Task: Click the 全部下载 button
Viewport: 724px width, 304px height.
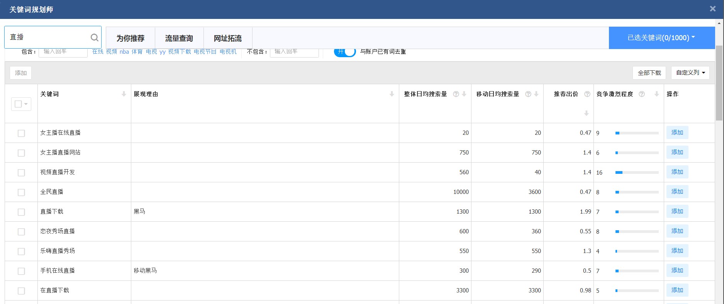Action: [649, 73]
